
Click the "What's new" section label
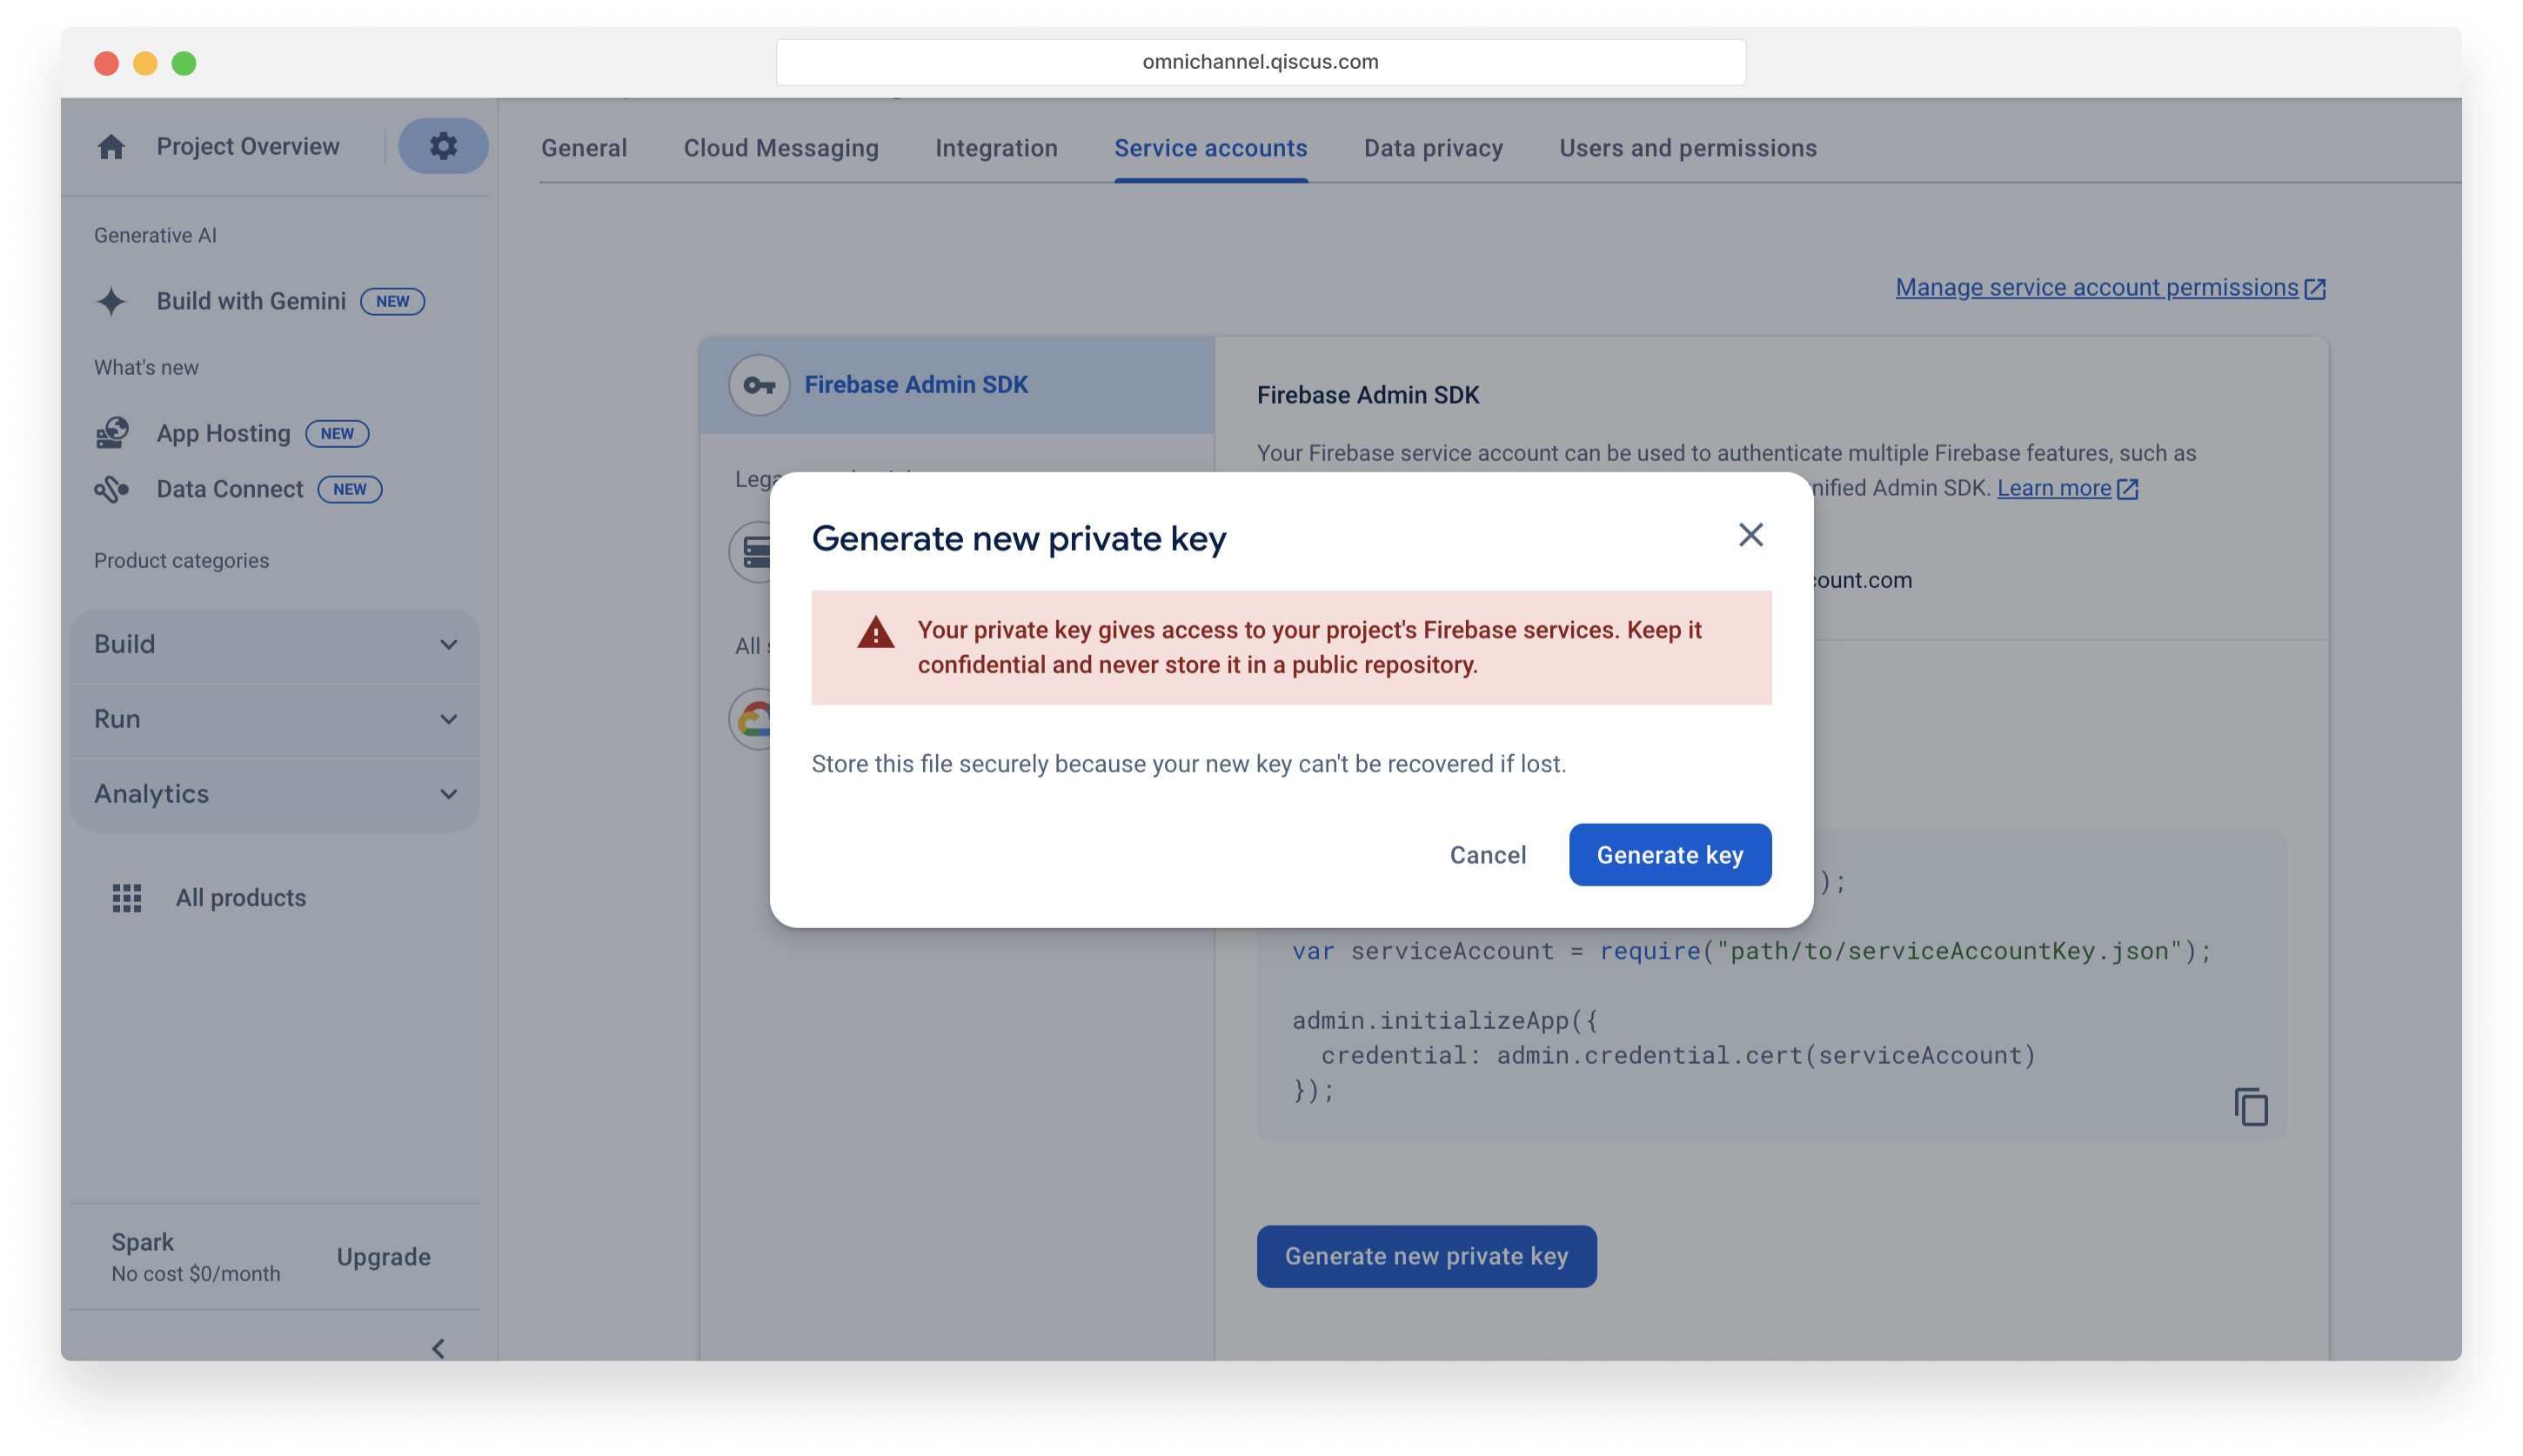click(146, 368)
